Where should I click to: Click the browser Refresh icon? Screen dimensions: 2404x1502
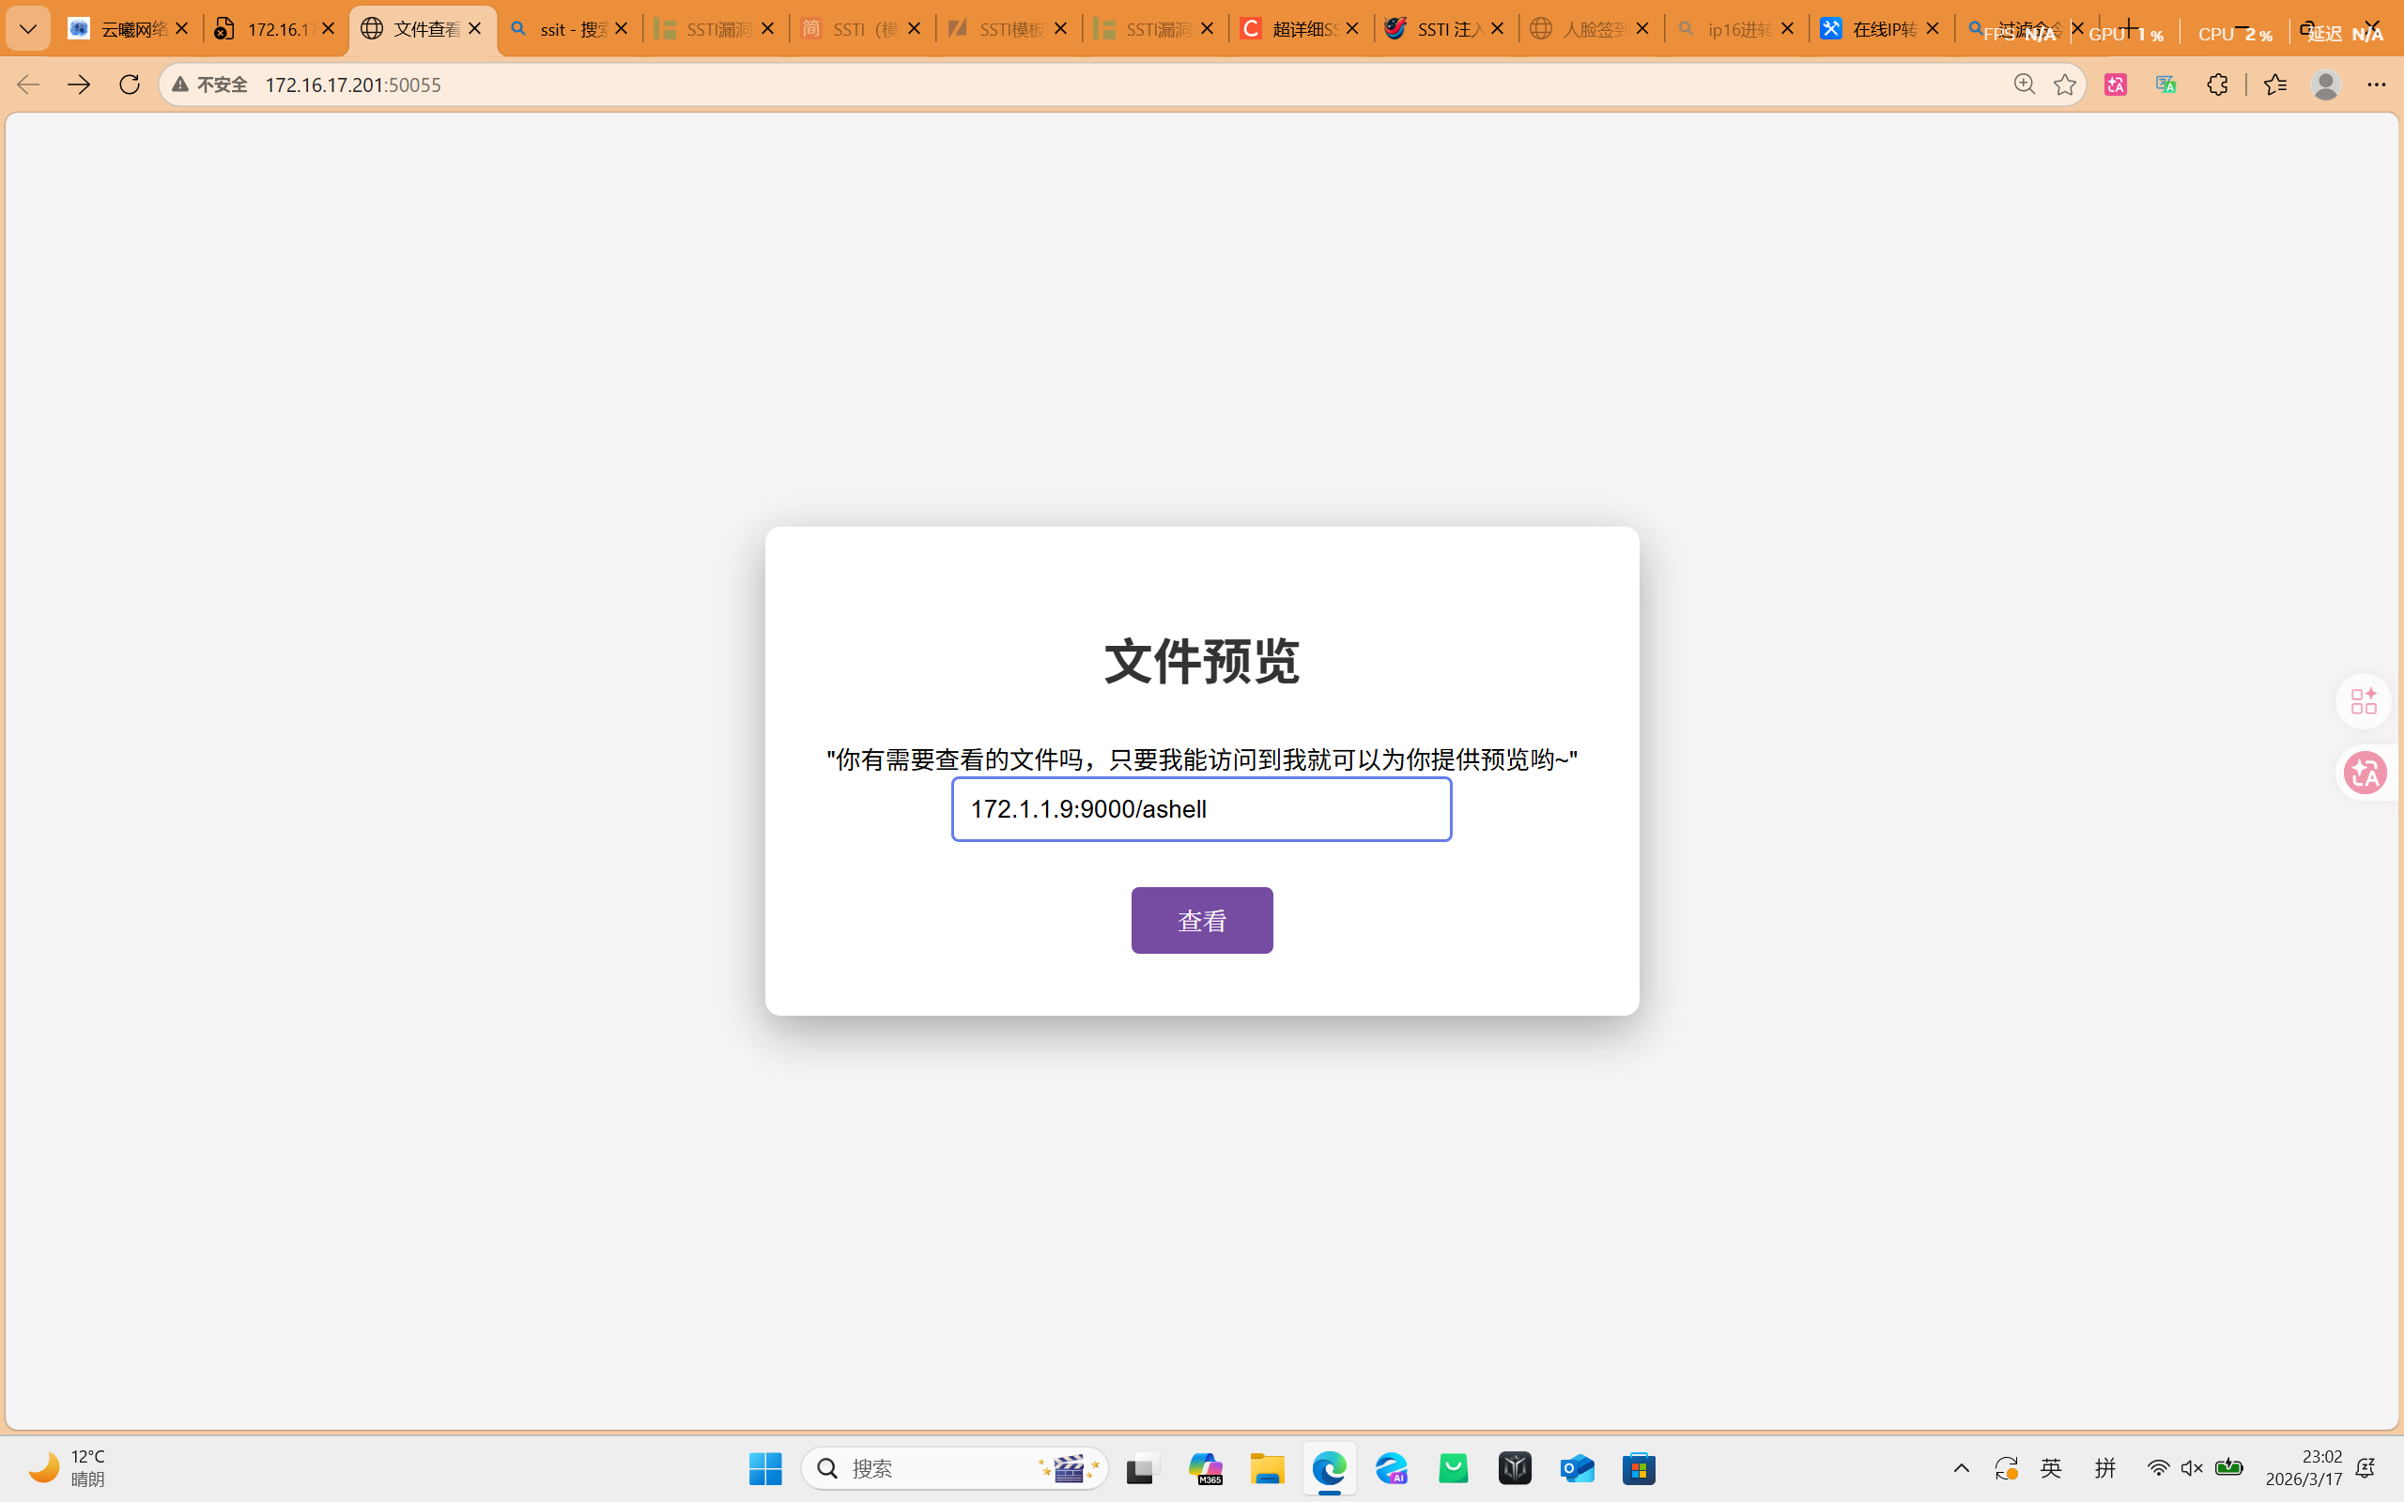(130, 84)
